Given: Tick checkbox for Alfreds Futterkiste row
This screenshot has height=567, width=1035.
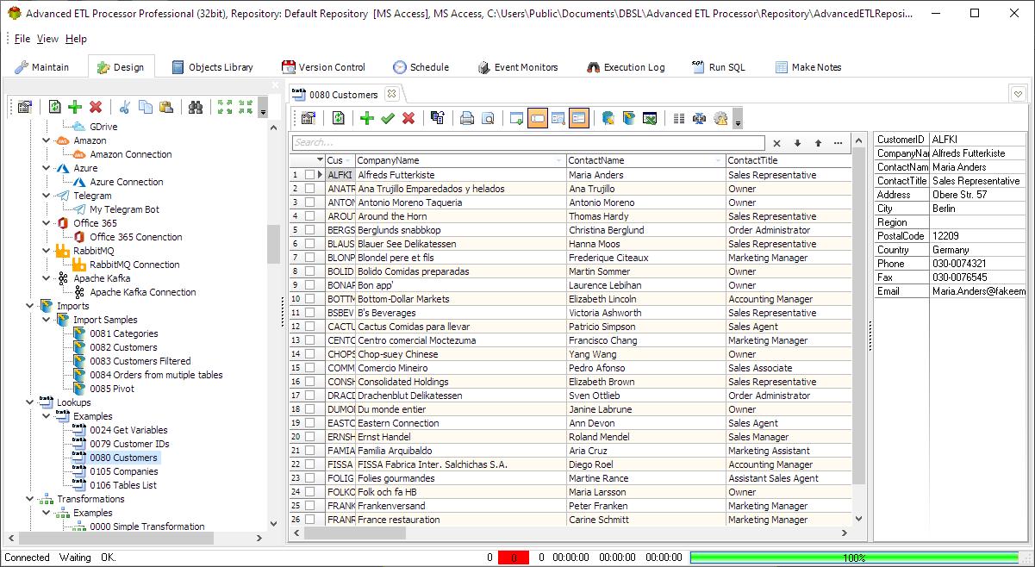Looking at the screenshot, I should tap(309, 175).
